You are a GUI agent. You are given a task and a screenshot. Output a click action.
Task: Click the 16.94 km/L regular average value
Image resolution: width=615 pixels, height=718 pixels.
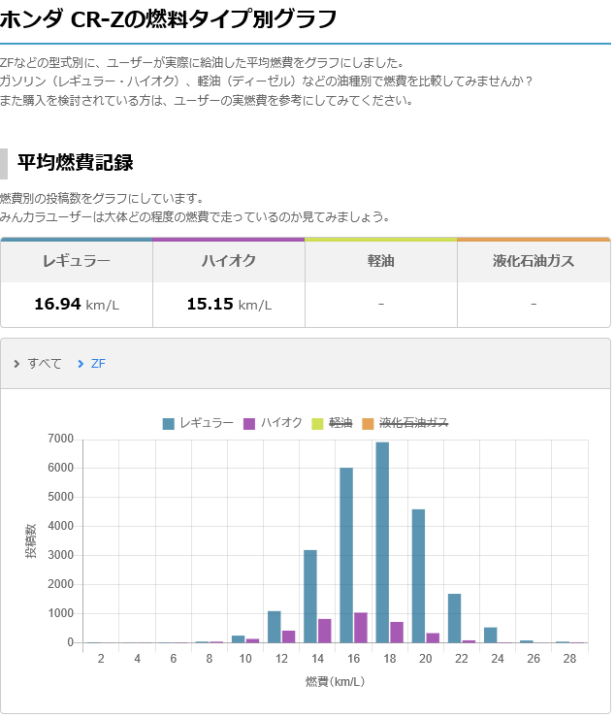(77, 305)
